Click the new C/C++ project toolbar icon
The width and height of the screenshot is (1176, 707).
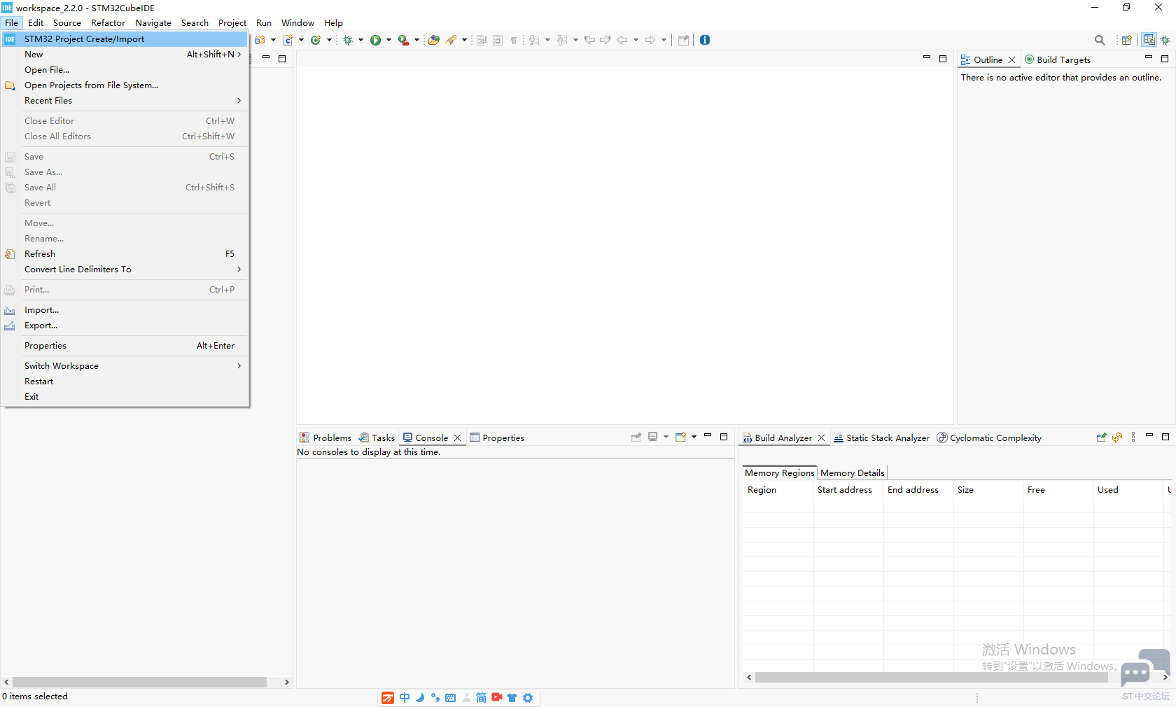[x=260, y=40]
